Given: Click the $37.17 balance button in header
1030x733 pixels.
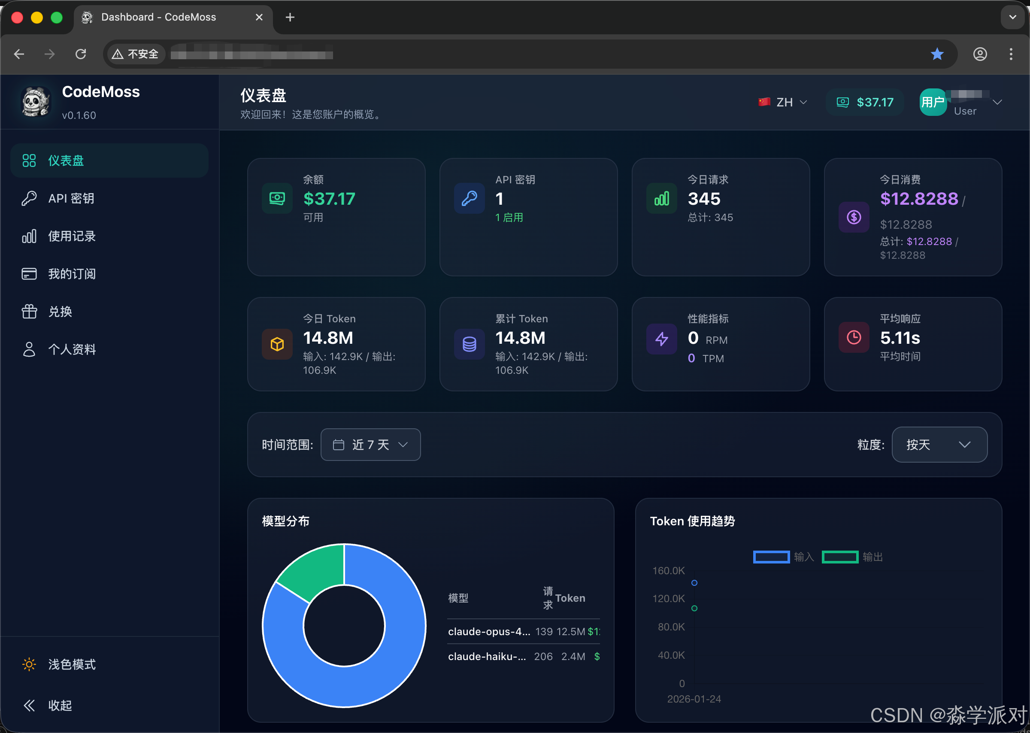Looking at the screenshot, I should tap(864, 103).
